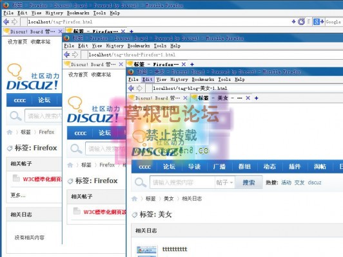Open File menu in front Firefox window
Image resolution: width=343 pixels, height=257 pixels.
133,79
